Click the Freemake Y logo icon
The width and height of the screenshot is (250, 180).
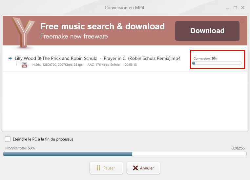click(x=24, y=32)
